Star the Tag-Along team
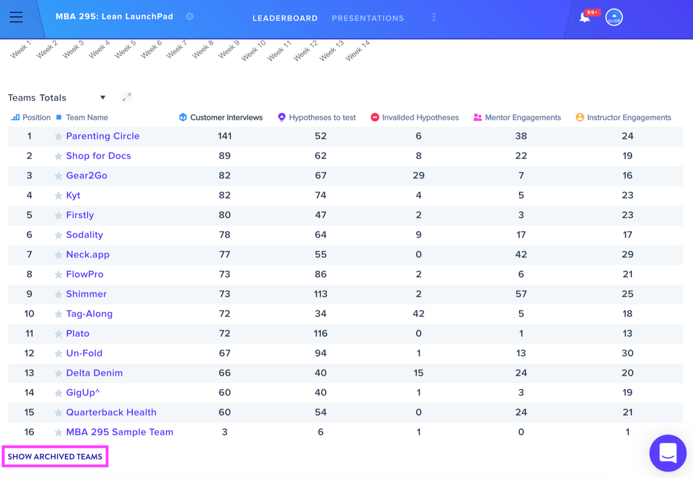The height and width of the screenshot is (478, 693). click(x=58, y=314)
